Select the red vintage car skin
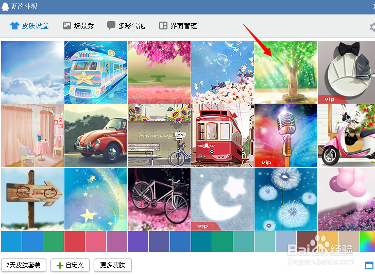Screen dimensions: 375x275 [x=96, y=136]
